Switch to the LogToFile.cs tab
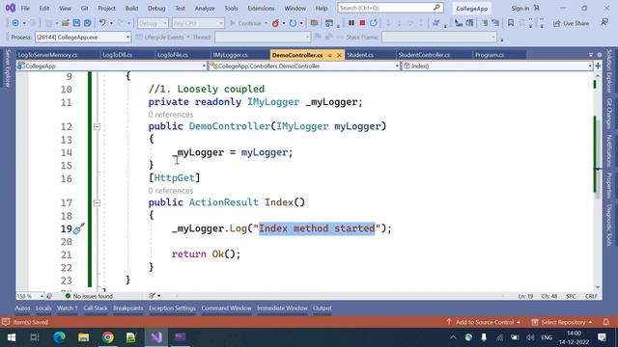The width and height of the screenshot is (618, 347). pos(173,55)
